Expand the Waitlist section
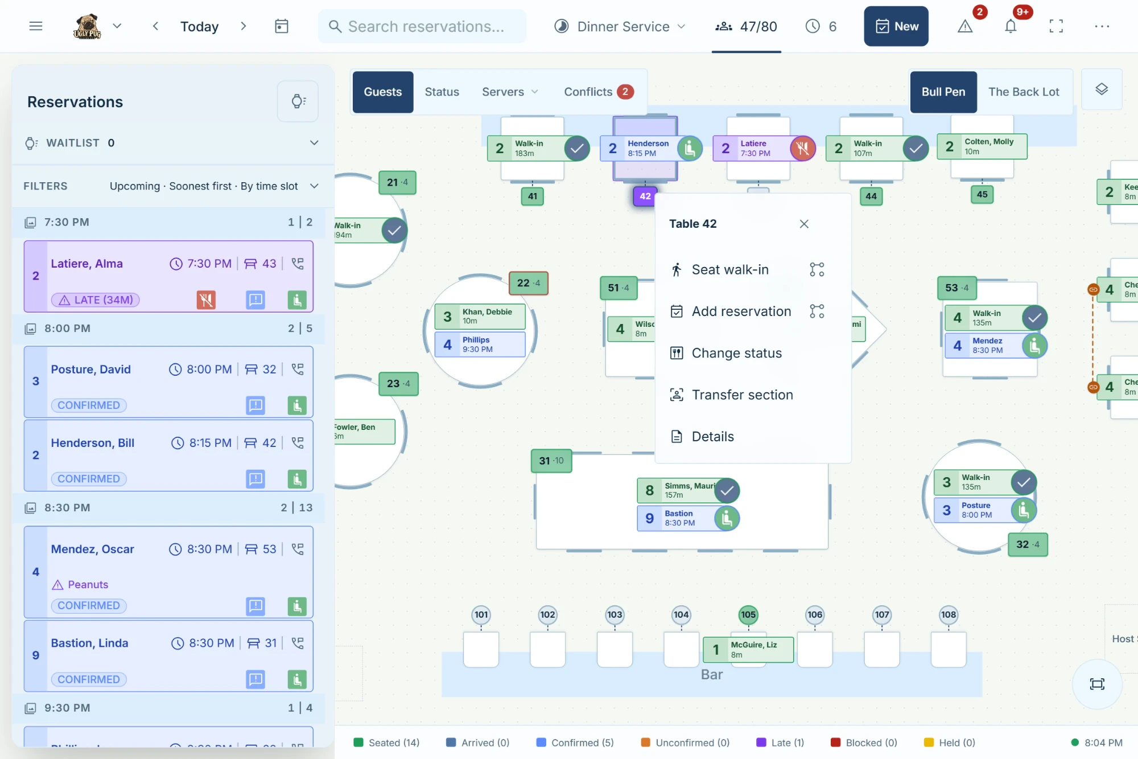This screenshot has height=759, width=1138. point(314,143)
